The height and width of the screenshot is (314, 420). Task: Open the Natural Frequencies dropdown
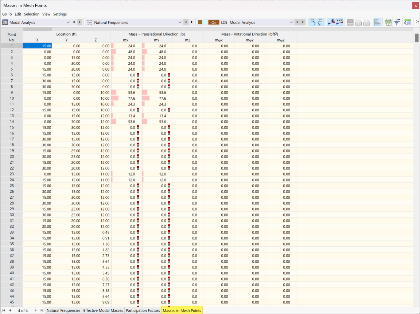(x=180, y=22)
